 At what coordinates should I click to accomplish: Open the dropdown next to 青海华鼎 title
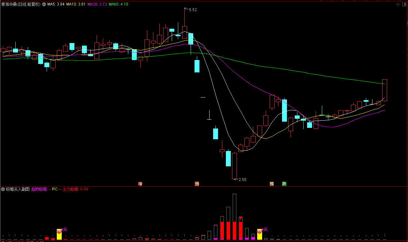click(44, 5)
